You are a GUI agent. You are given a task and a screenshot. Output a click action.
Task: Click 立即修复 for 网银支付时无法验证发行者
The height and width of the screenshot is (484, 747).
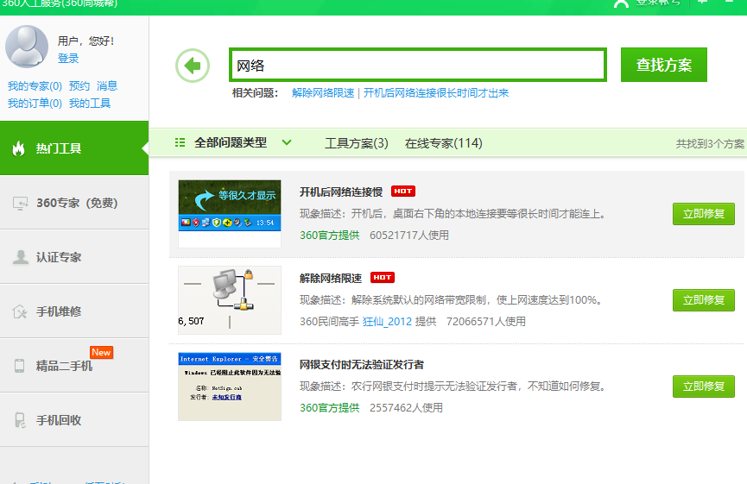[x=703, y=387]
